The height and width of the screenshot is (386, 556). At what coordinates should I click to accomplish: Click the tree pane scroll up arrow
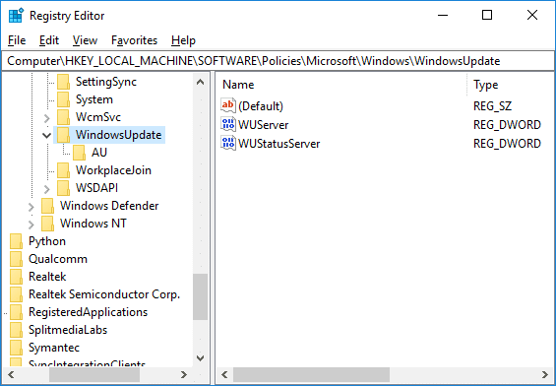click(201, 82)
